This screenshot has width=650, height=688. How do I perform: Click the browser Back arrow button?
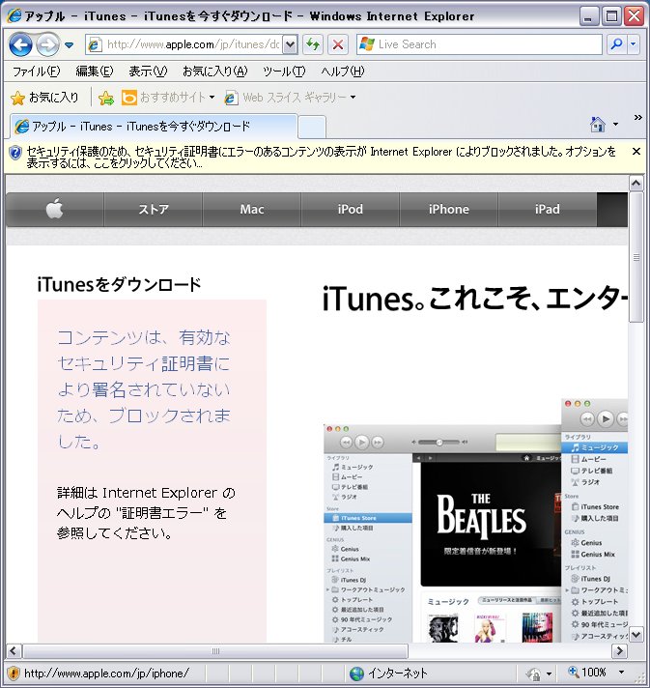pyautogui.click(x=21, y=44)
